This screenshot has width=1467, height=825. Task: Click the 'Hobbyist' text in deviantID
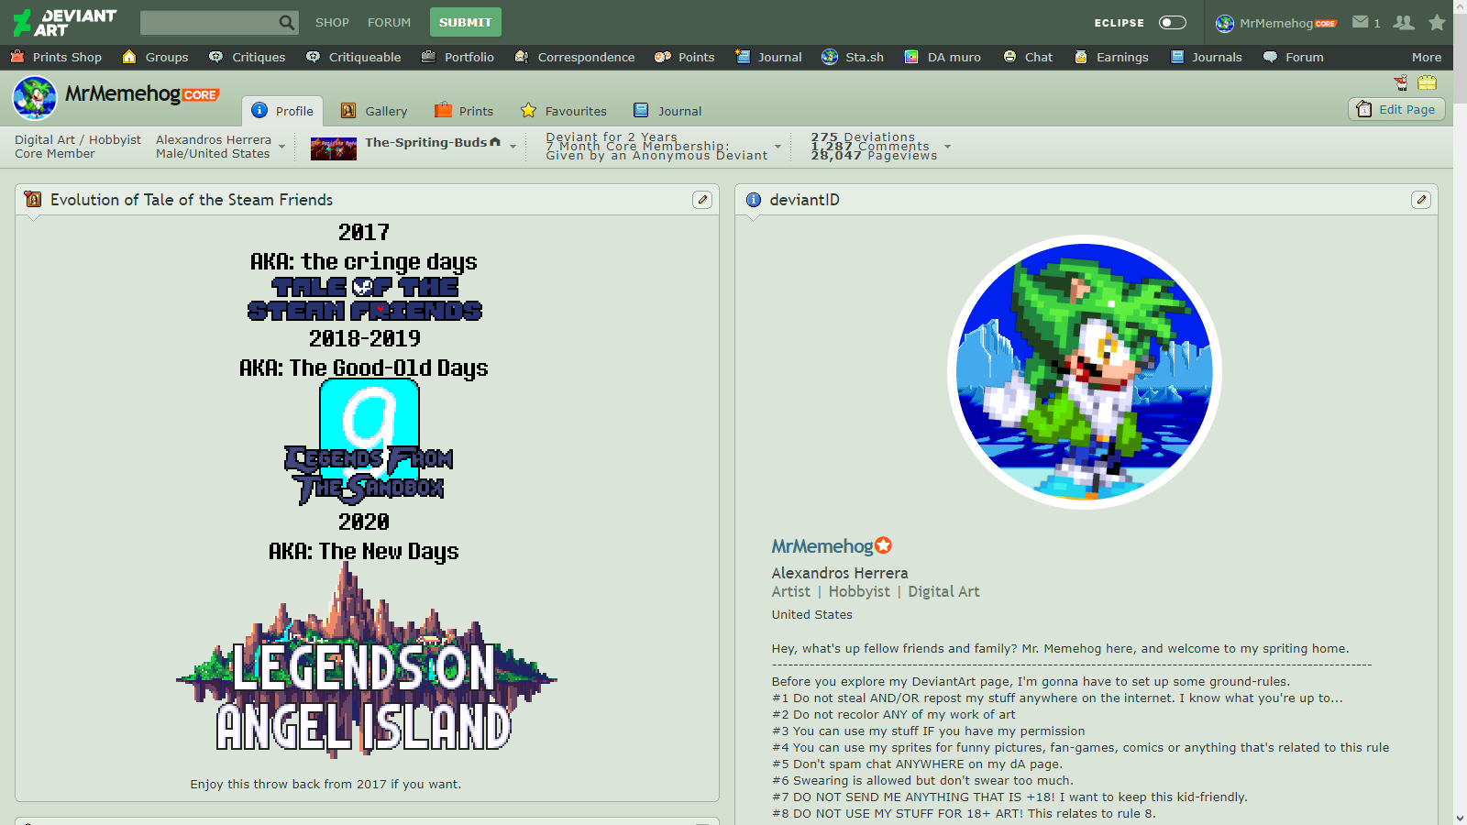(859, 591)
